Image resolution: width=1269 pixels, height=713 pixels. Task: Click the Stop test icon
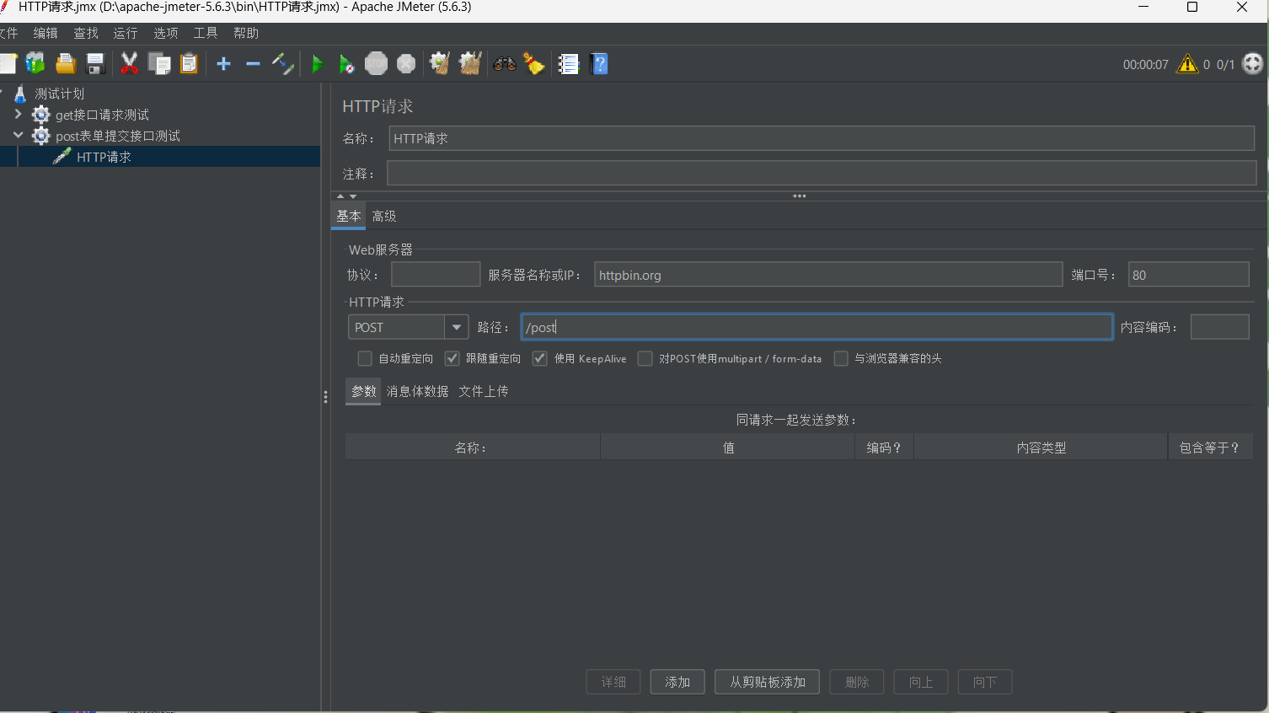(376, 64)
